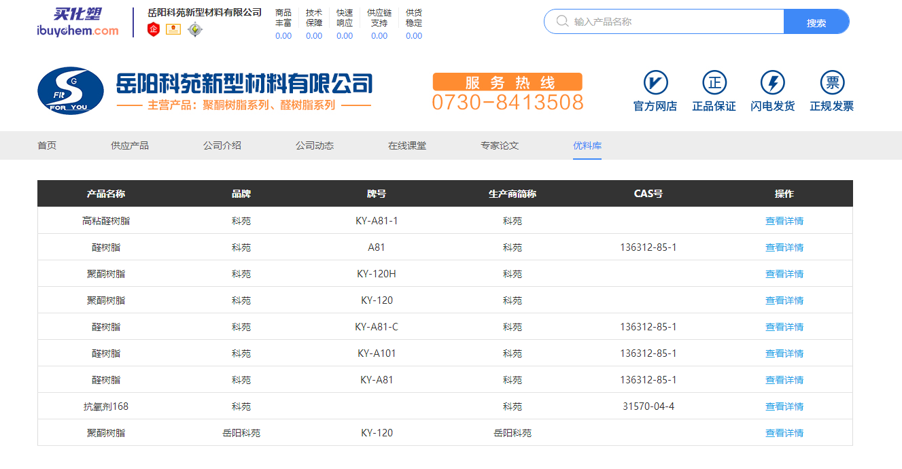Open the 公司介绍 tab
902x469 pixels.
tap(222, 145)
